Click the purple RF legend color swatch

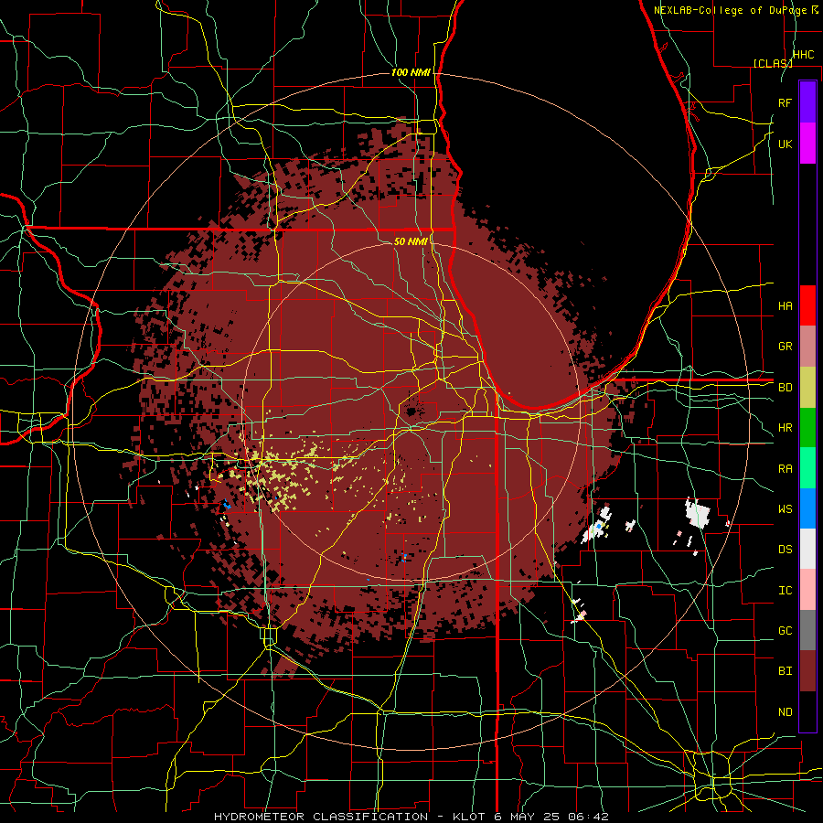click(807, 102)
